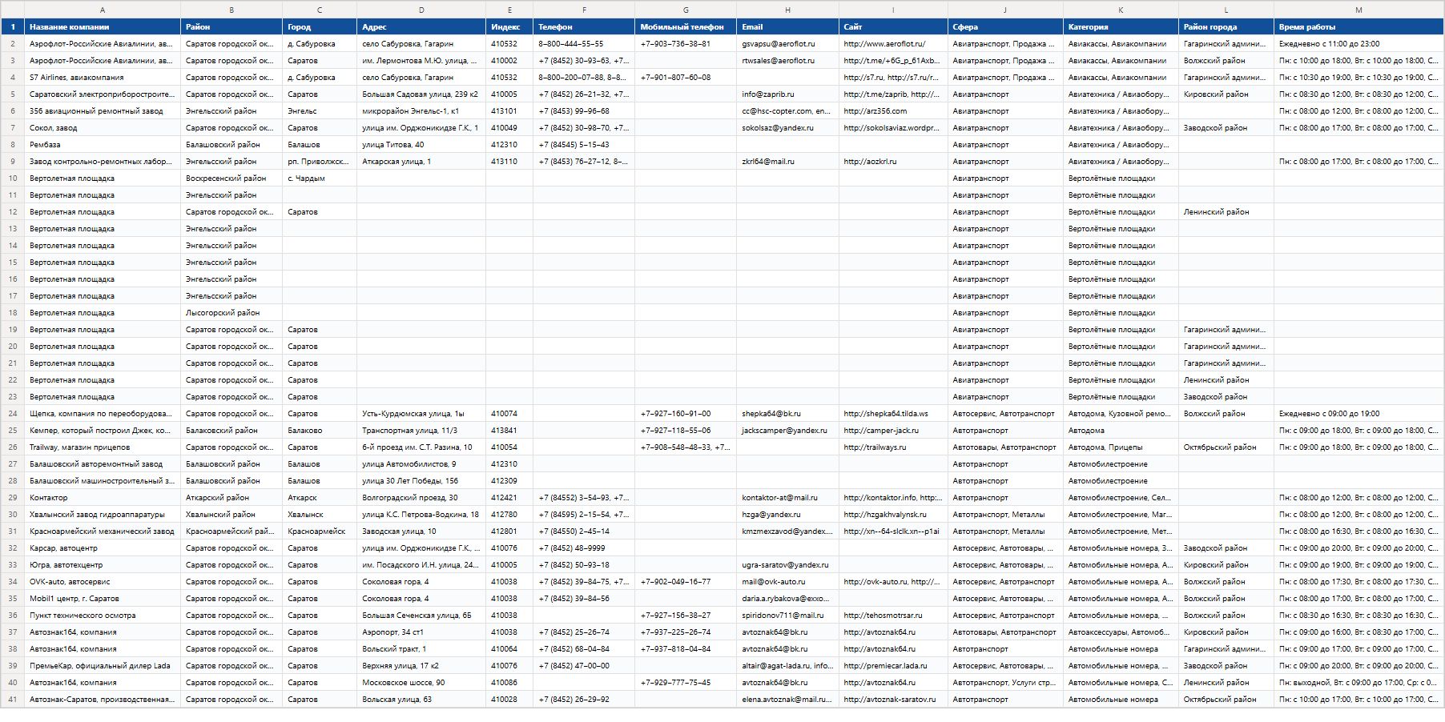Select the http://avtoznak-saratov.ru site cell
Viewport: 1445px width, 722px height.
pyautogui.click(x=893, y=700)
